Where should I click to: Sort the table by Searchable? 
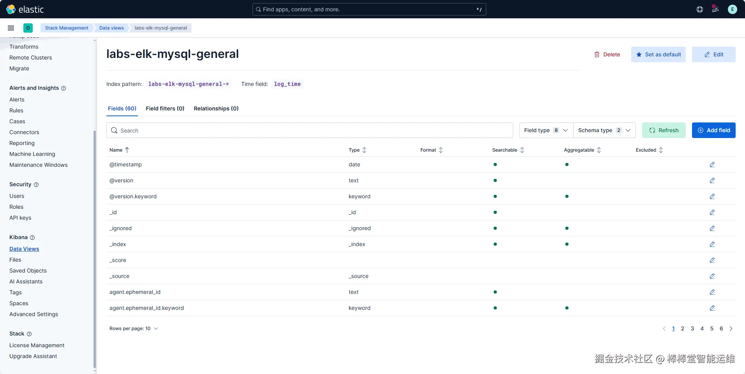point(508,150)
